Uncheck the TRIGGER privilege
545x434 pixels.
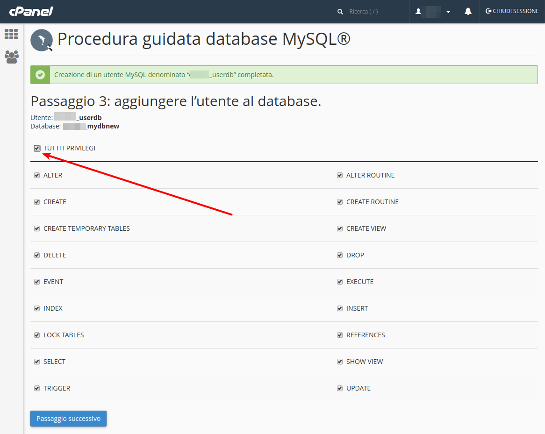[x=37, y=388]
